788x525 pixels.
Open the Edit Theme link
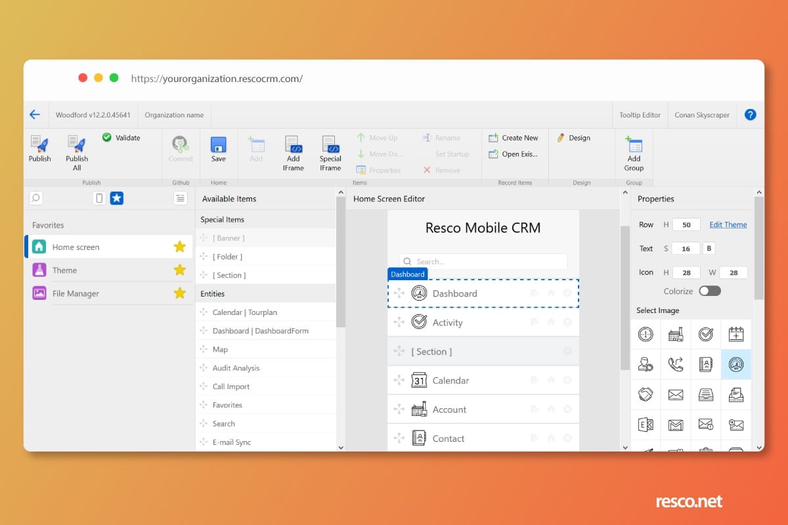point(728,224)
